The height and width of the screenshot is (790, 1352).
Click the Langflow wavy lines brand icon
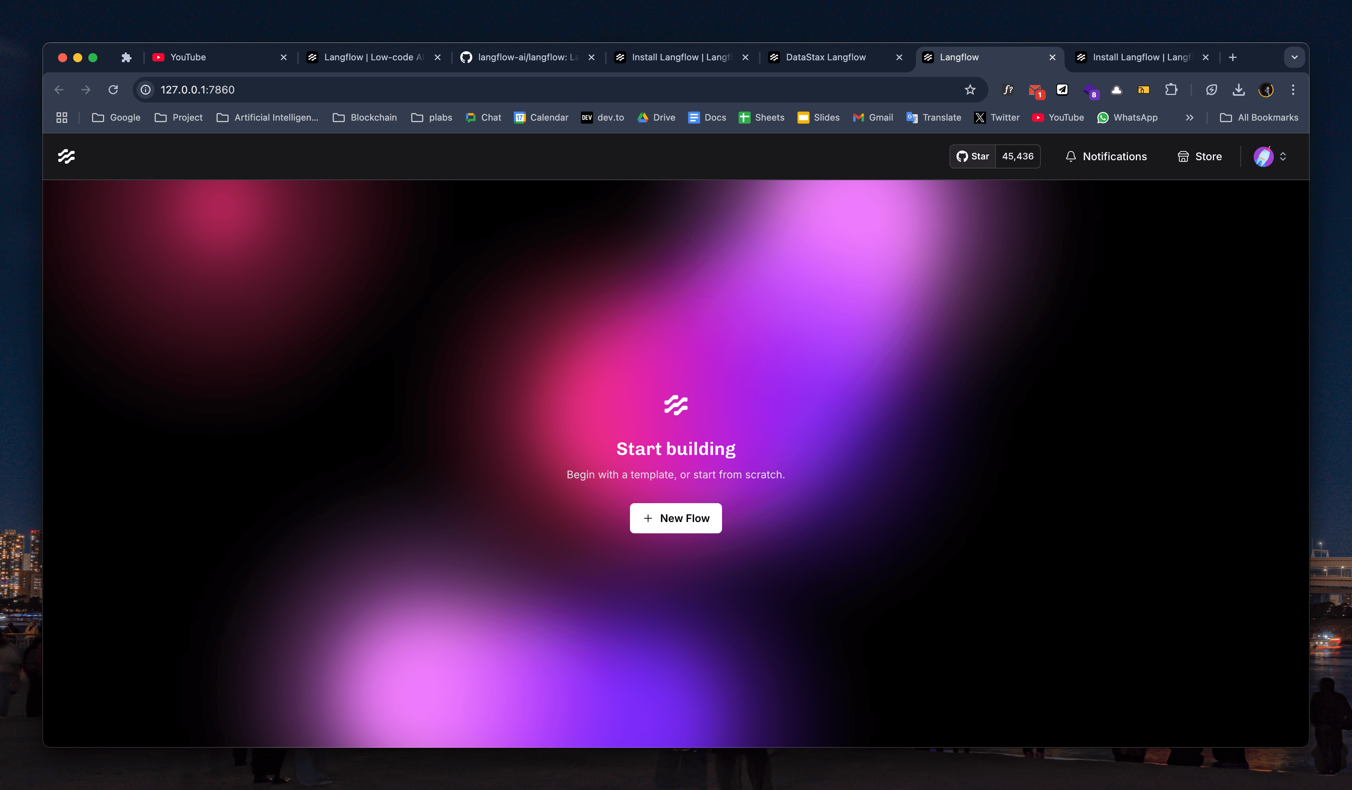tap(67, 156)
